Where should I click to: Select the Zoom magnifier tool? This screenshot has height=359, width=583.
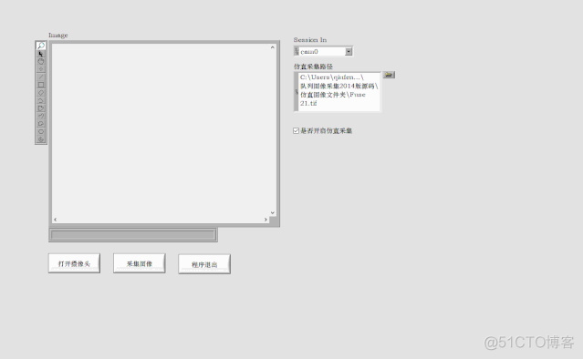(41, 46)
